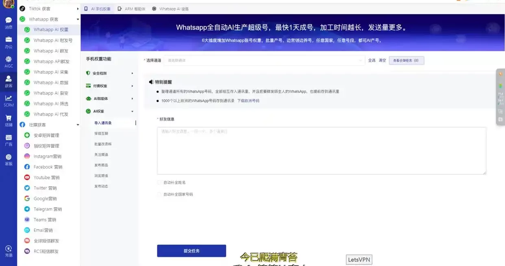The width and height of the screenshot is (505, 266).
Task: Click inside the 好友信息 text area
Action: click(x=321, y=150)
